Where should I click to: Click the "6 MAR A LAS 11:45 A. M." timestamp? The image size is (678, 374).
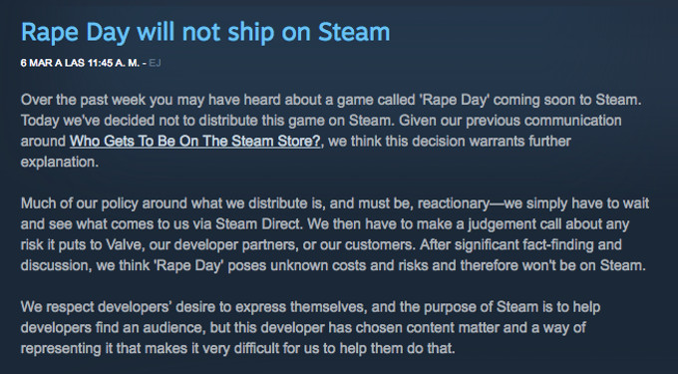[80, 63]
